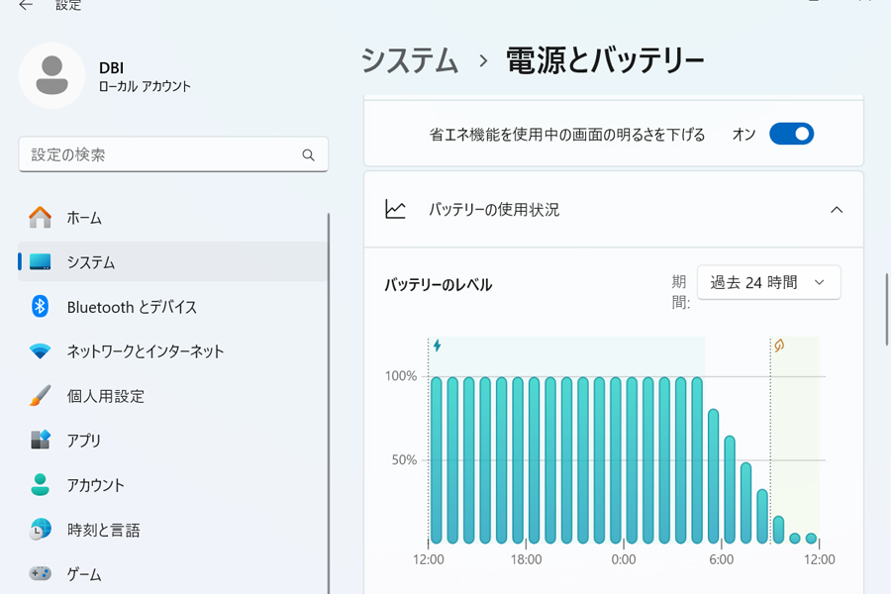891x594 pixels.
Task: Collapse the バッテリーの使用状況 section
Action: (836, 210)
